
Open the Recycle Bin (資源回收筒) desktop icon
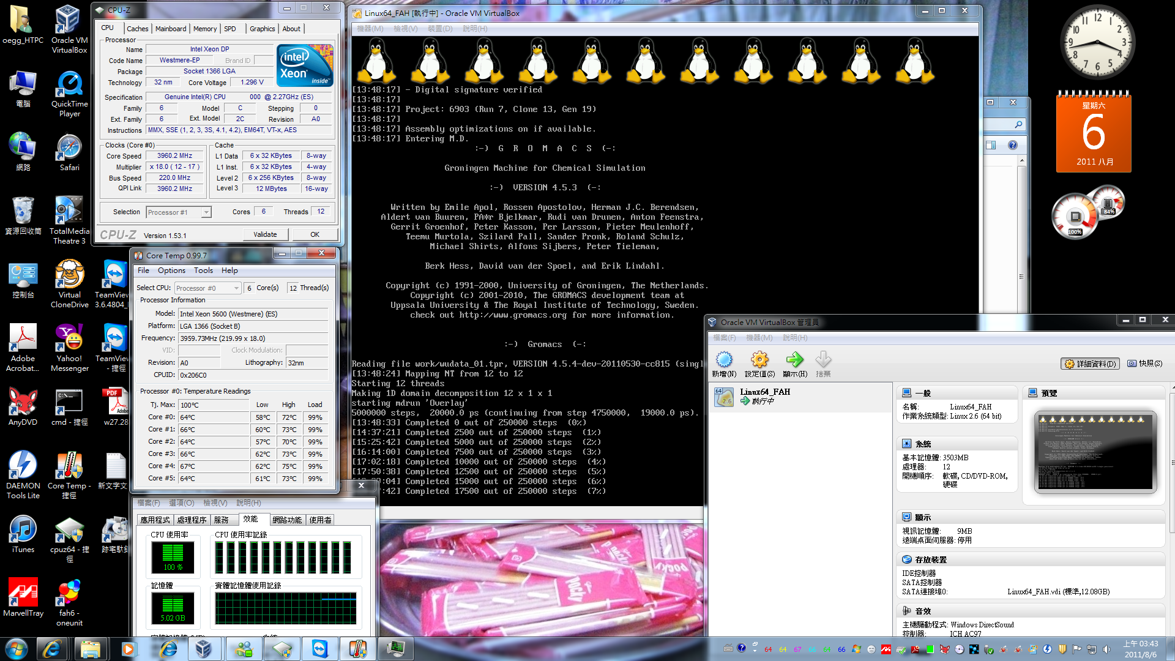[23, 215]
